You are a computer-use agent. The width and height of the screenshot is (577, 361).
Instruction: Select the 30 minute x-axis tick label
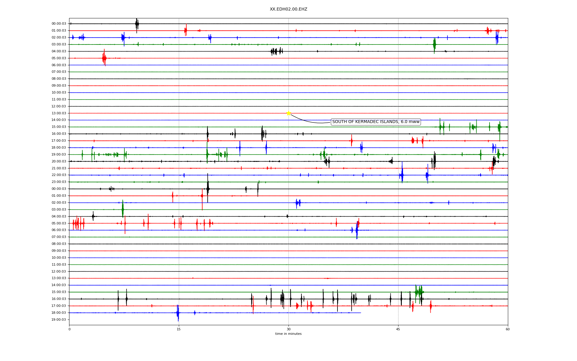tap(288, 329)
